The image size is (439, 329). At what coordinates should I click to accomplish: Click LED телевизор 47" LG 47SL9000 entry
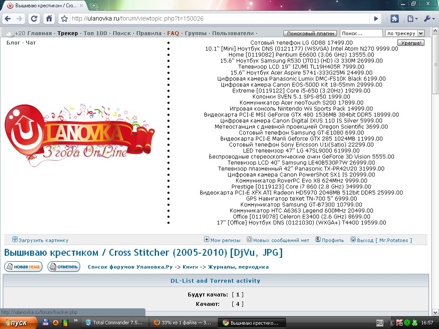tap(301, 151)
